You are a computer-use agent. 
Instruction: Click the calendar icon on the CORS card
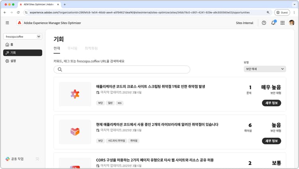pyautogui.click(x=98, y=166)
